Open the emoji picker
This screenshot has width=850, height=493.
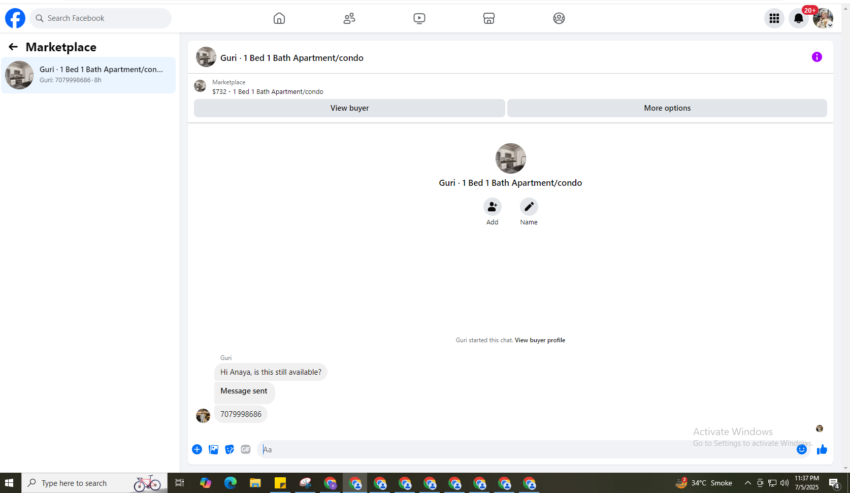point(802,449)
